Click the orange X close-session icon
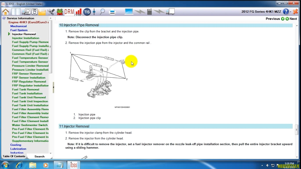The width and height of the screenshot is (301, 169). tap(296, 12)
